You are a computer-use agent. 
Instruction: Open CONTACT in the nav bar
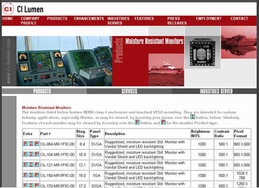coord(239,18)
